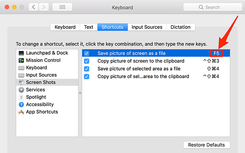Untick Copy picture of selected area checkbox
This screenshot has height=153, width=245.
pyautogui.click(x=86, y=76)
